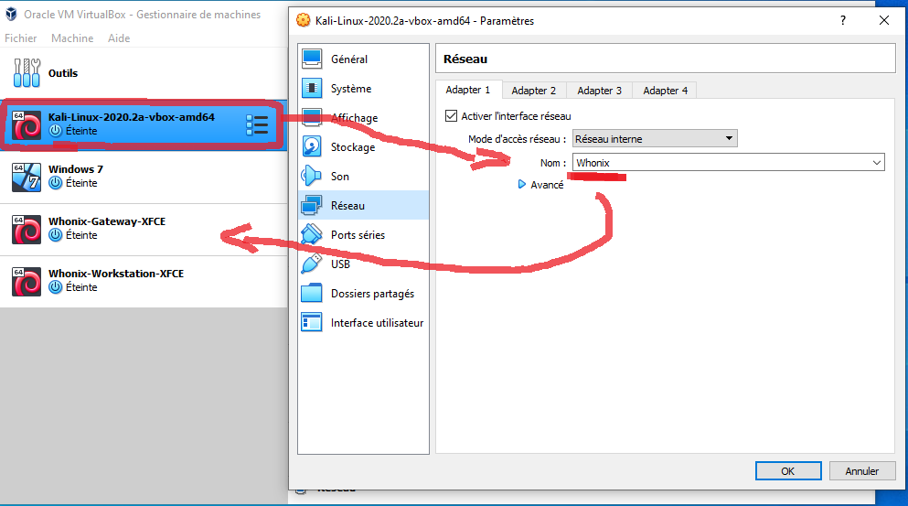Close the Paramètres dialog
This screenshot has width=908, height=506.
pos(883,20)
